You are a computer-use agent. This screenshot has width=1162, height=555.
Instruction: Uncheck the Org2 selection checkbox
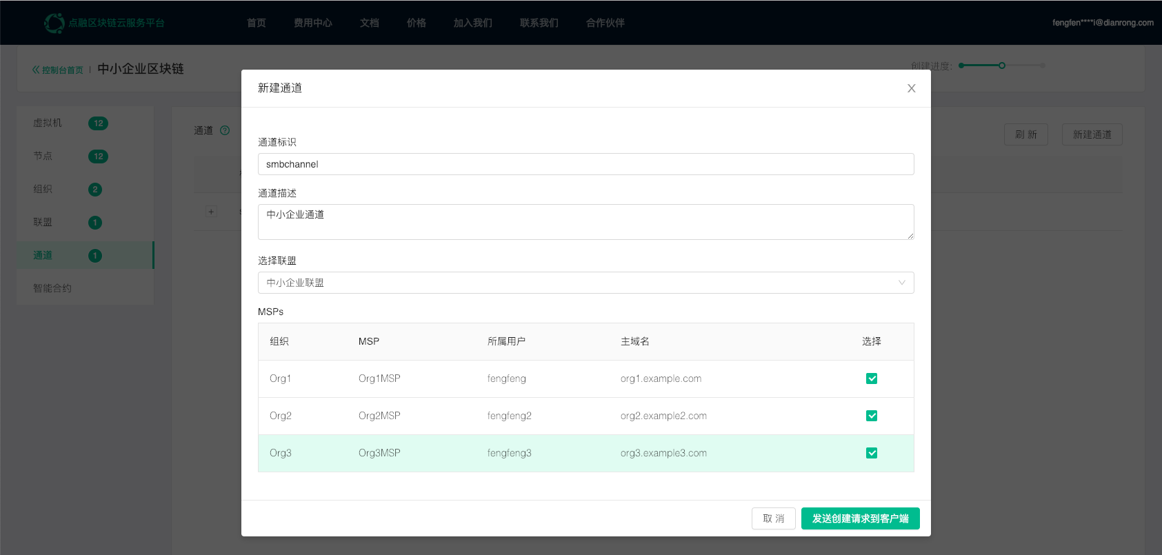872,416
